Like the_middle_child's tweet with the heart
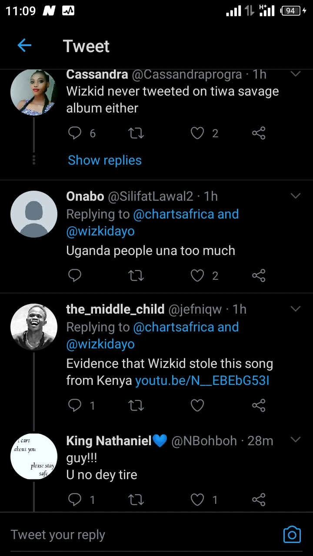 pyautogui.click(x=198, y=406)
